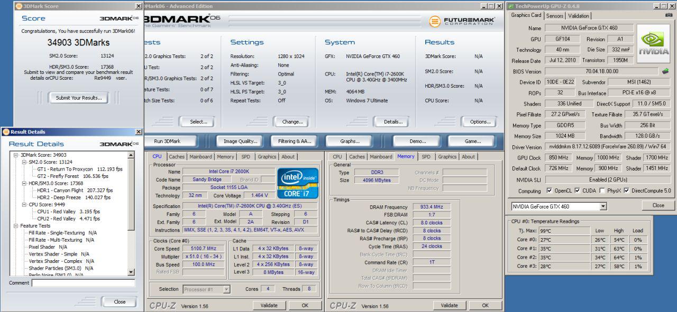Toggle the OpenCL checkbox in GPU-Z
Viewport: 677px width, 312px height.
pos(550,191)
